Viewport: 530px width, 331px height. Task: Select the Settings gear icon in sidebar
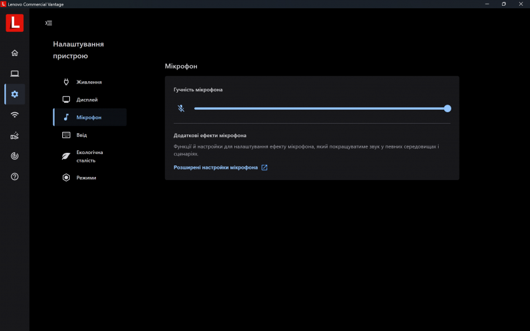(15, 94)
